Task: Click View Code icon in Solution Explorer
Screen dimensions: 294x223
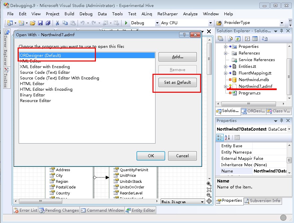Action: [x=247, y=39]
